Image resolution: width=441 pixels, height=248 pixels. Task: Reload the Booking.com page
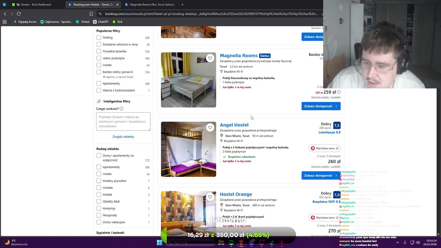pyautogui.click(x=19, y=14)
